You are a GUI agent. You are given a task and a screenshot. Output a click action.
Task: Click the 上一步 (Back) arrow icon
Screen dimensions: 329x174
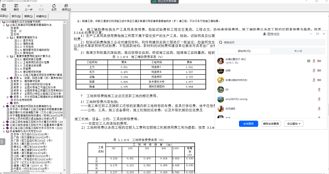click(x=29, y=6)
